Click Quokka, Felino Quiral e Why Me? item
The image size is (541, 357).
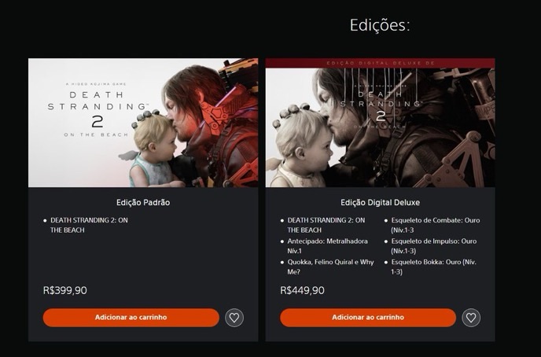pyautogui.click(x=330, y=267)
